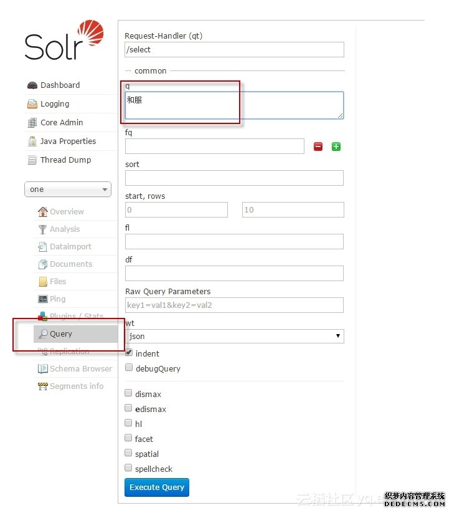Open the Thread Dump icon
The image size is (452, 513).
(32, 160)
